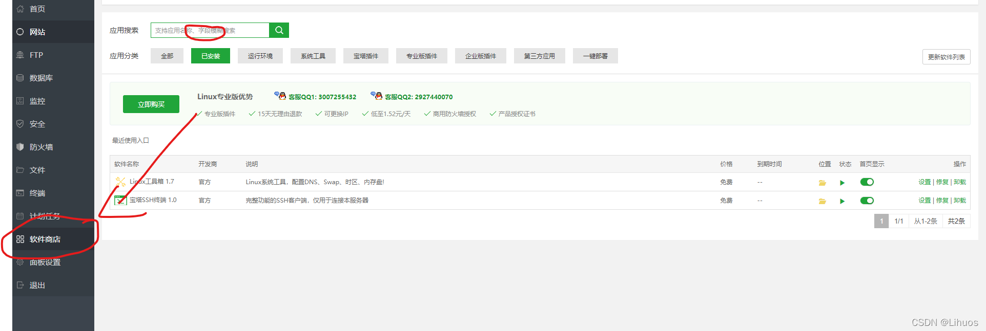Click the 最近使用入口 label
986x331 pixels.
click(131, 140)
